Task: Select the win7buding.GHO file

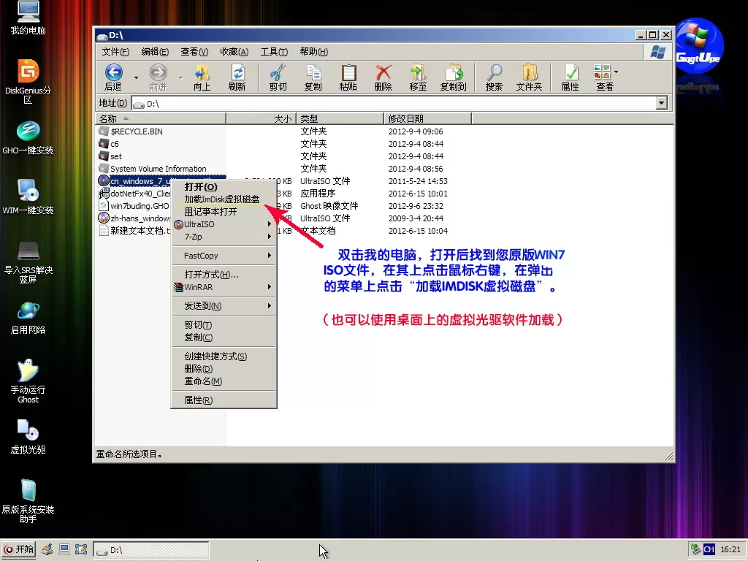Action: [x=140, y=206]
